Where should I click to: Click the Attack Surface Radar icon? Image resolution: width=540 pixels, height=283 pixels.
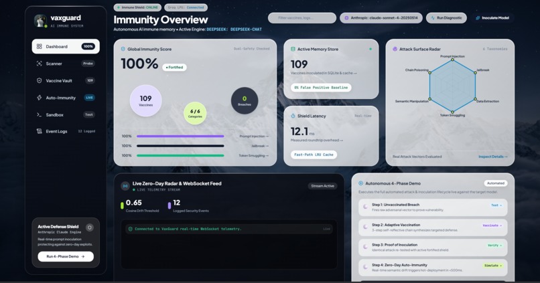pos(395,49)
